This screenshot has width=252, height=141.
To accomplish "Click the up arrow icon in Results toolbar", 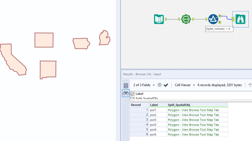I will coord(250,85).
